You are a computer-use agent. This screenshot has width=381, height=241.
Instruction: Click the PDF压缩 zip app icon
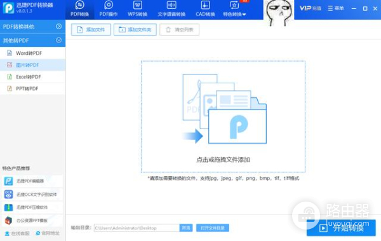click(8, 207)
